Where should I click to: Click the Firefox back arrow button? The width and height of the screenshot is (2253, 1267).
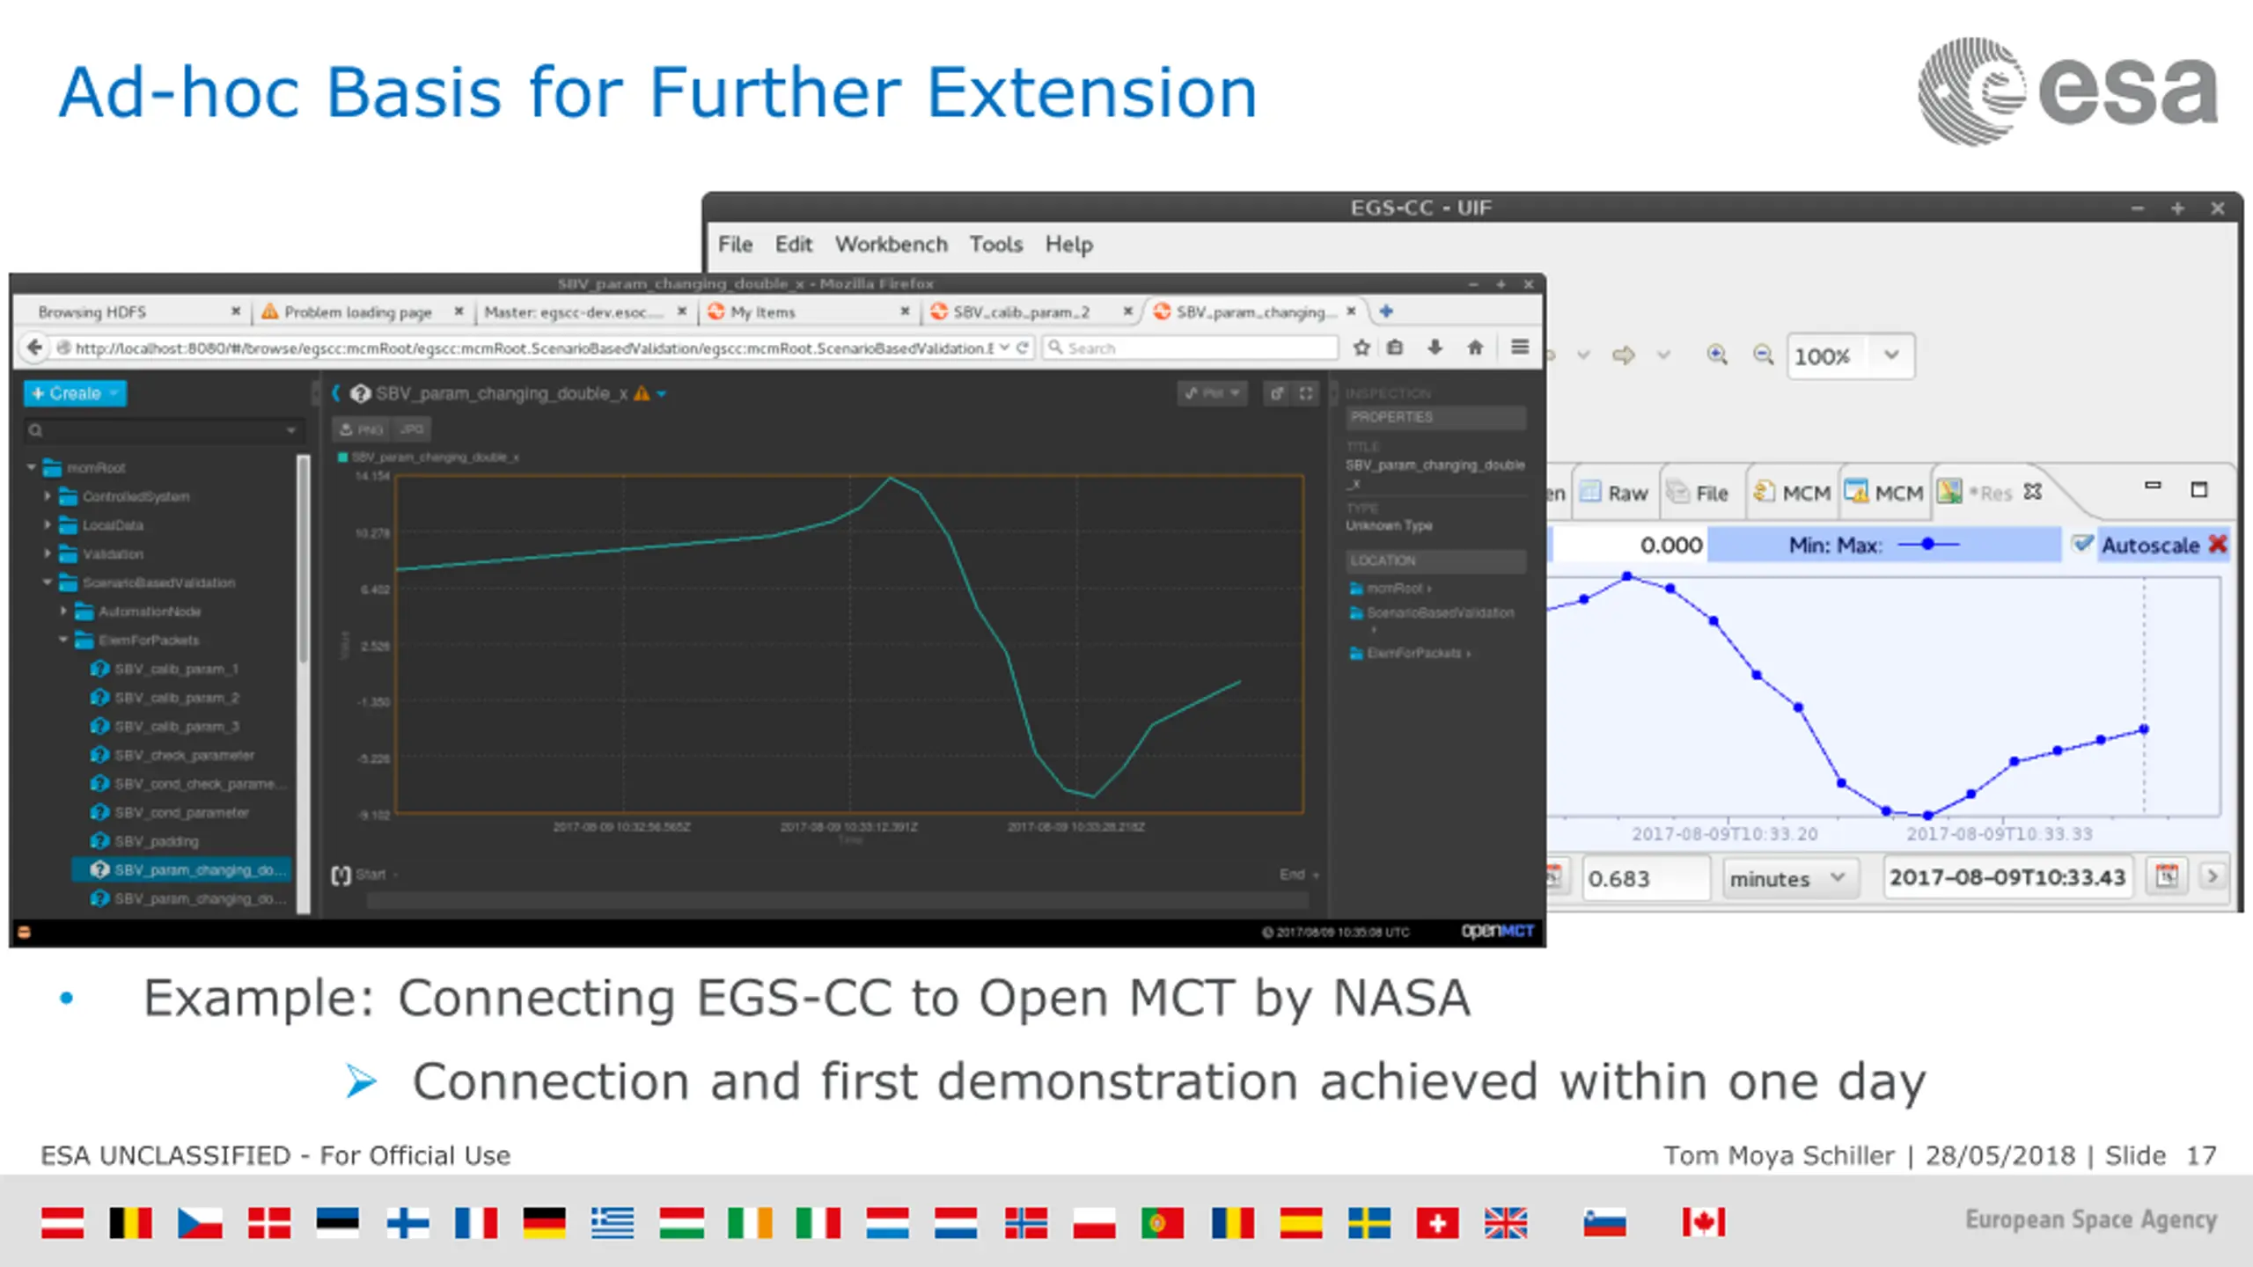tap(34, 348)
